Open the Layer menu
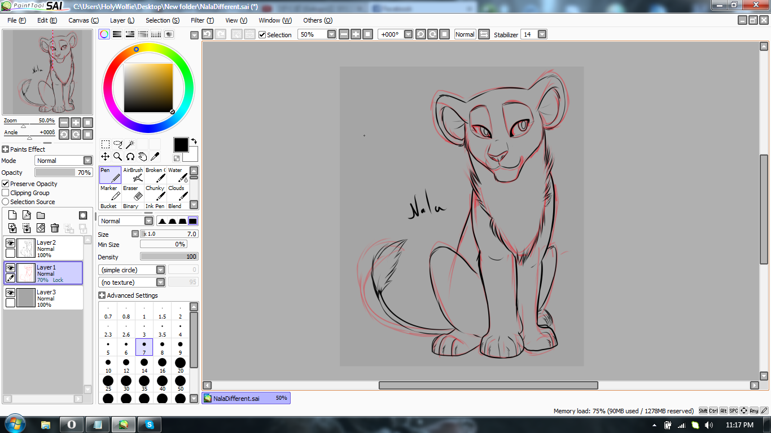 [x=122, y=20]
